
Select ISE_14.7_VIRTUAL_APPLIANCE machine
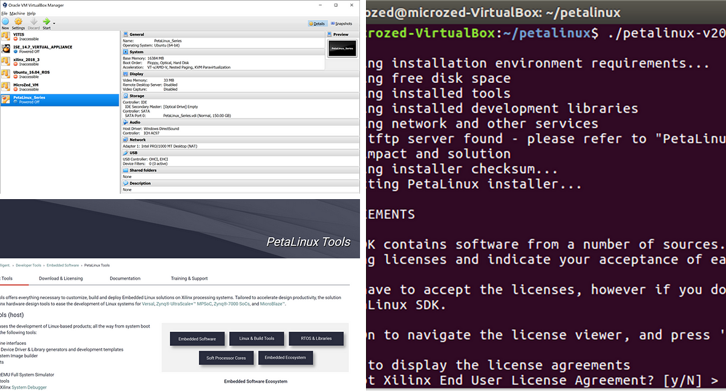coord(60,49)
